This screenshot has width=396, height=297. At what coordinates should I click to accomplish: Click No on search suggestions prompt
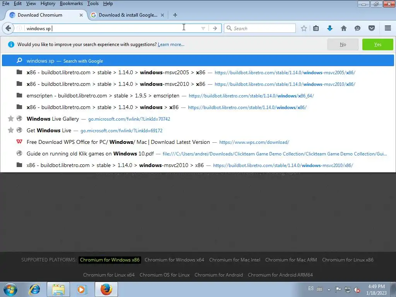[343, 44]
